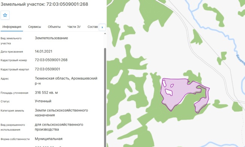Select the ownership value Муниципальная
Image resolution: width=245 pixels, height=147 pixels.
click(x=49, y=139)
